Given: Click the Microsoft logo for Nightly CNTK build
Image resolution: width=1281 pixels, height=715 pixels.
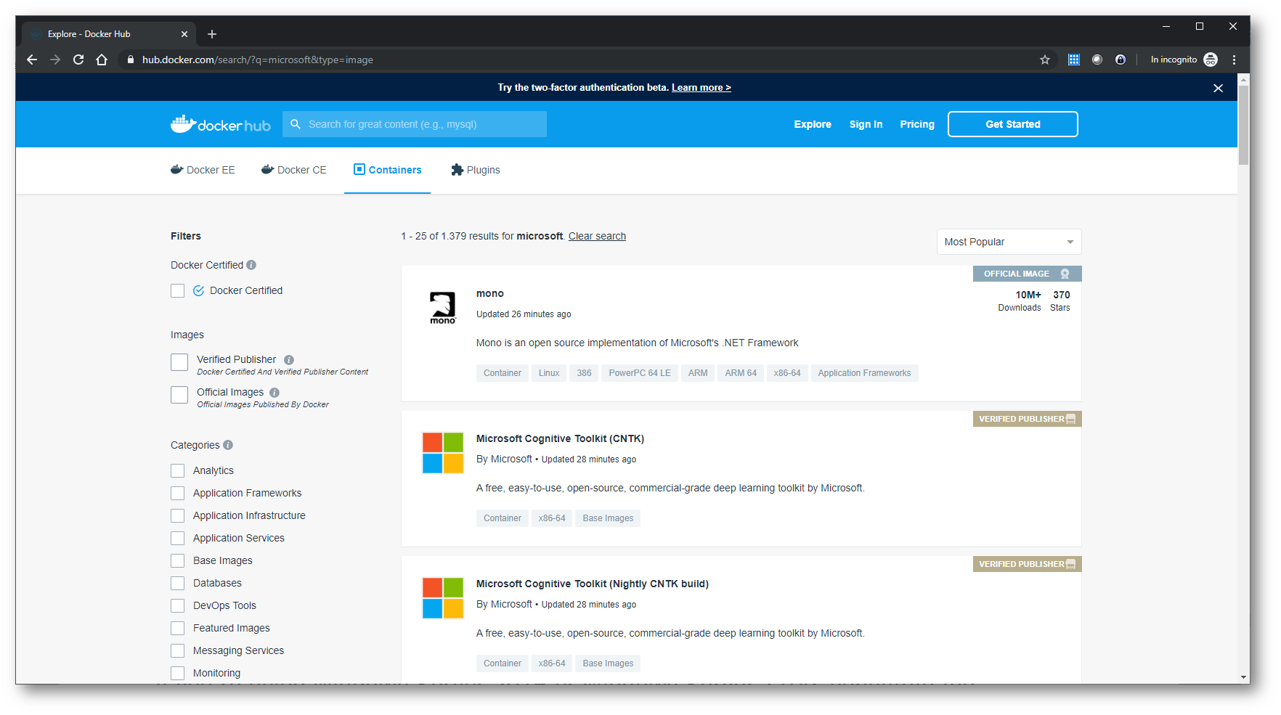Looking at the screenshot, I should click(443, 598).
